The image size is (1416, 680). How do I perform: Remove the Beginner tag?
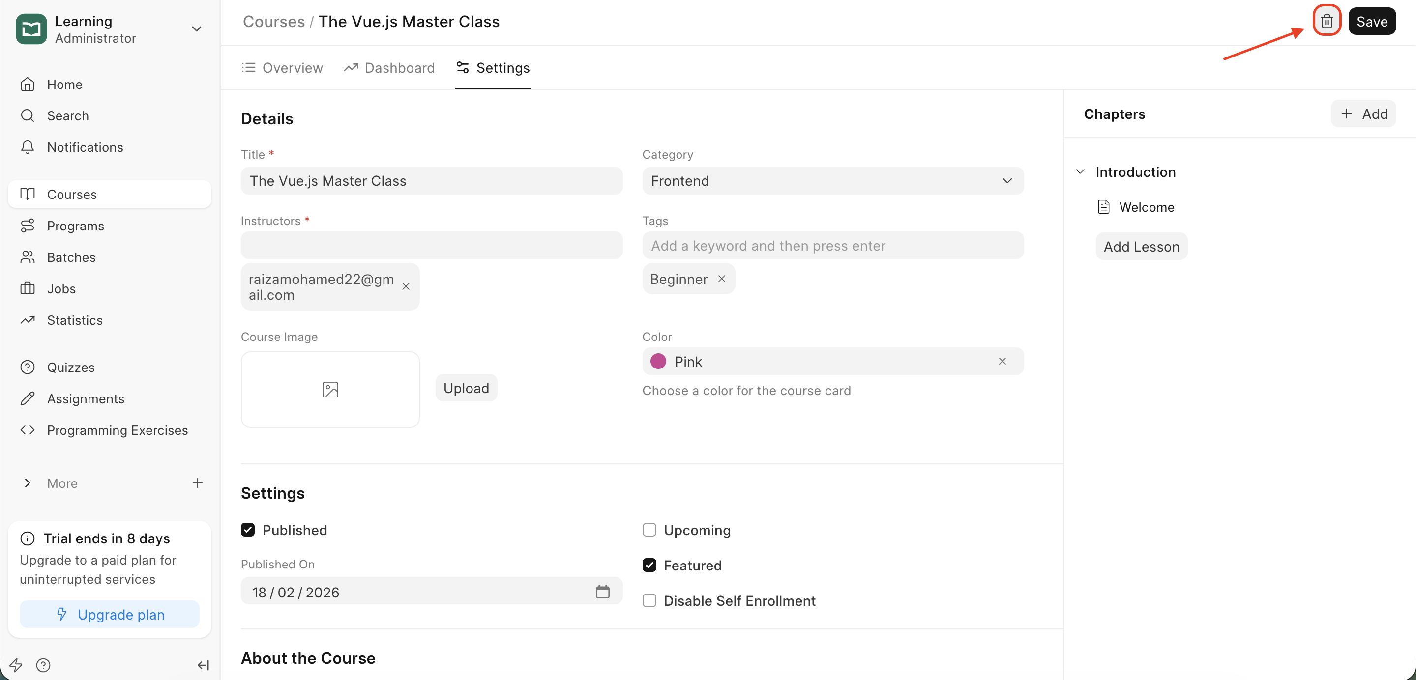pyautogui.click(x=722, y=279)
